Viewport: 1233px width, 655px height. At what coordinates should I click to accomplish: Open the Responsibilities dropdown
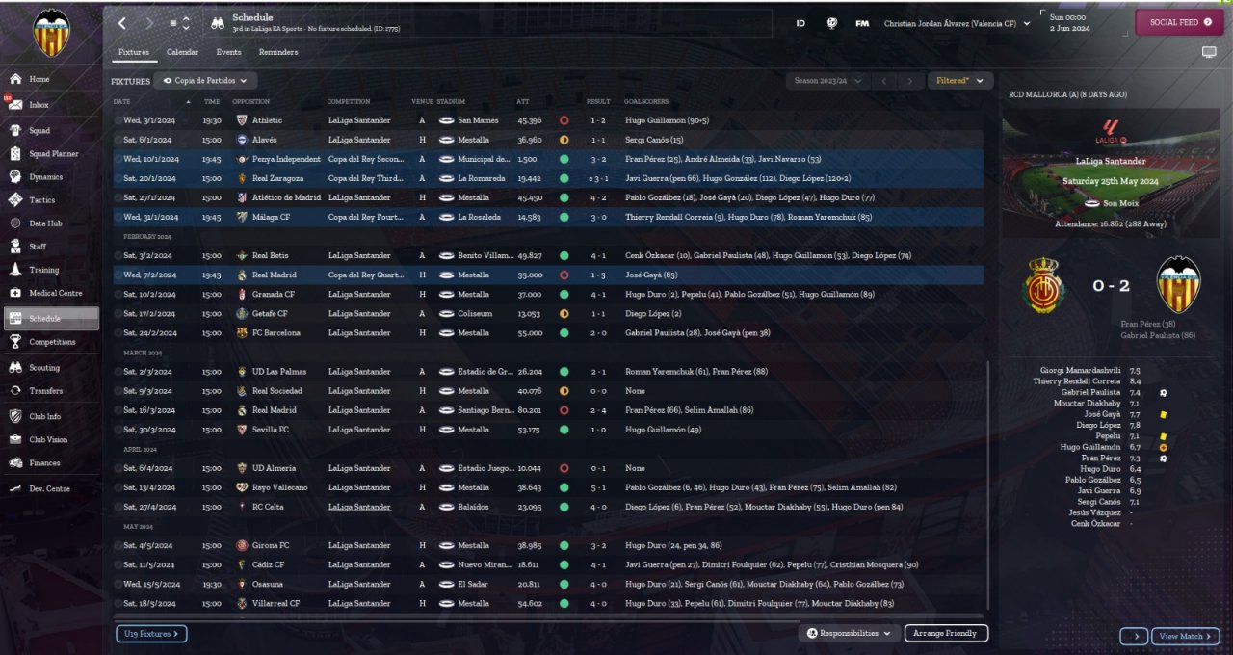pos(850,633)
